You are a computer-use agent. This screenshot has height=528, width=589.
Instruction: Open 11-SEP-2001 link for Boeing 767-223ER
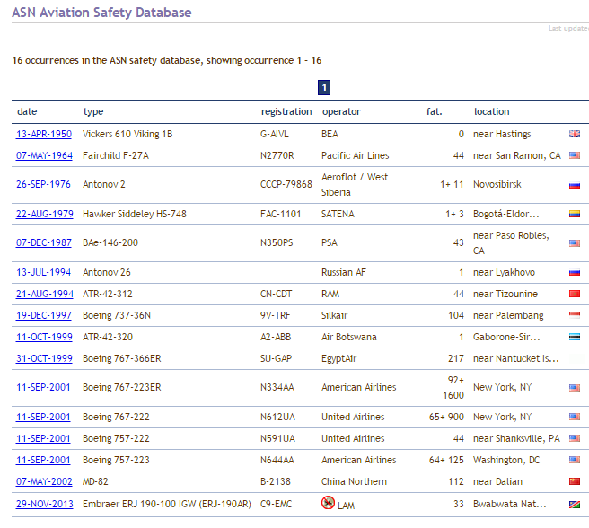click(43, 387)
